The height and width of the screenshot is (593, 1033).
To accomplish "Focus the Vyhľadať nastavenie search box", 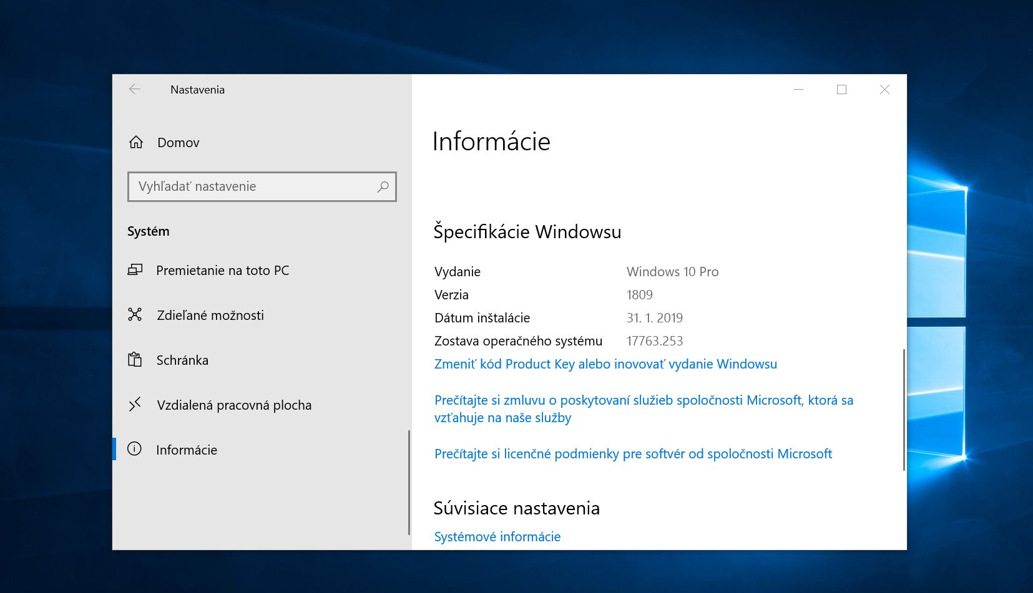I will point(262,186).
